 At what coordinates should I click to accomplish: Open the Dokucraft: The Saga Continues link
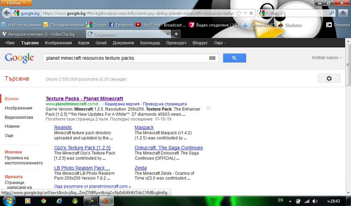tap(169, 148)
